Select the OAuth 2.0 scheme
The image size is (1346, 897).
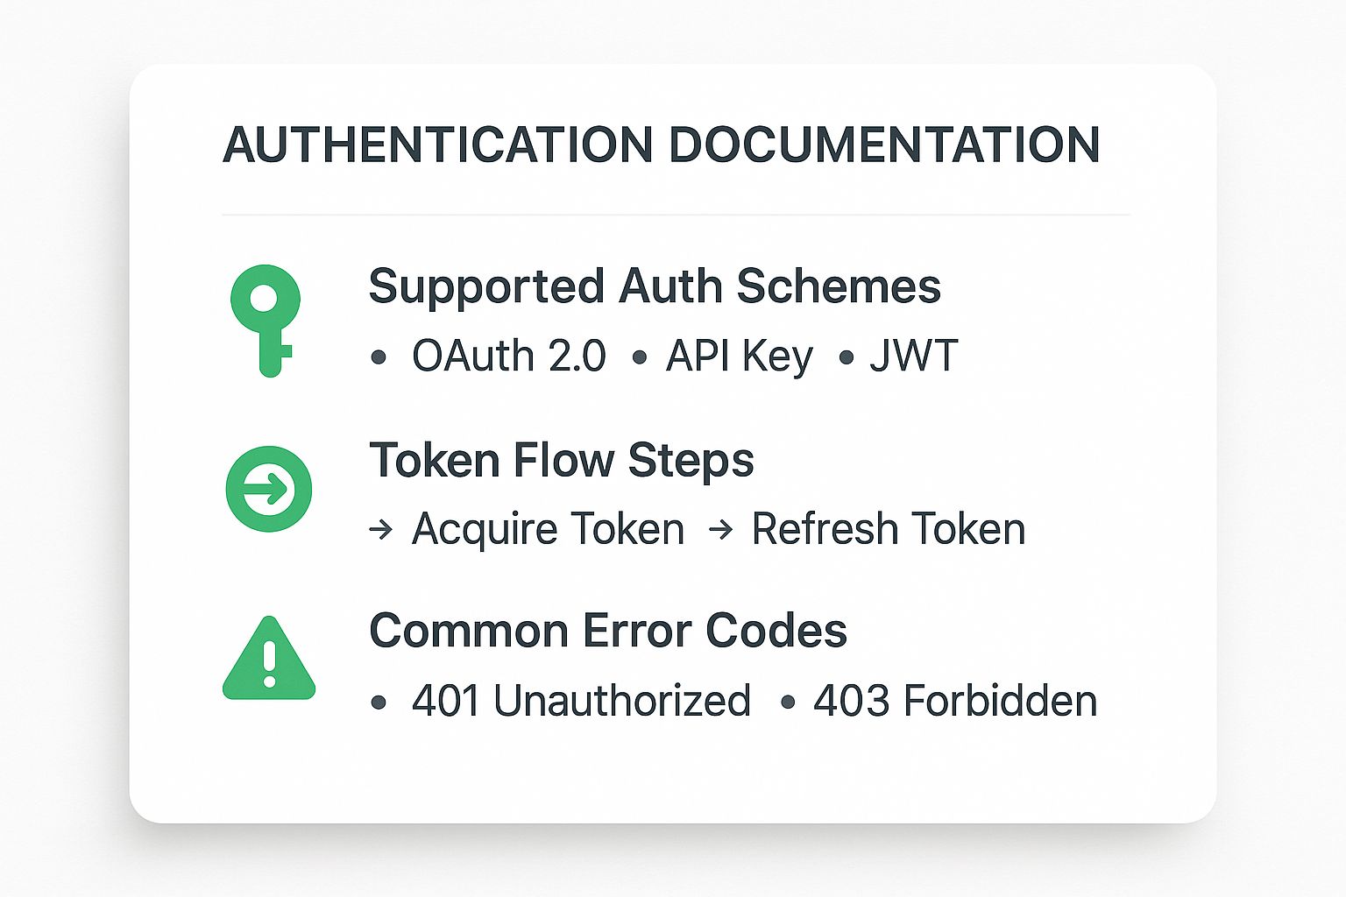click(508, 357)
